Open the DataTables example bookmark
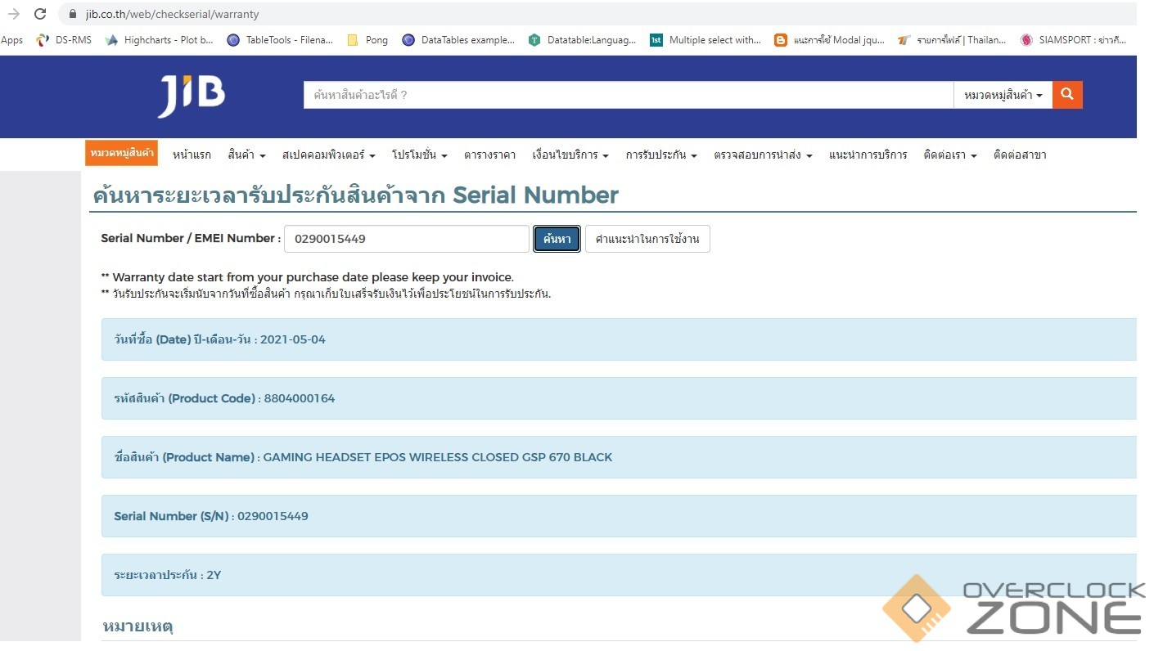 pyautogui.click(x=458, y=39)
